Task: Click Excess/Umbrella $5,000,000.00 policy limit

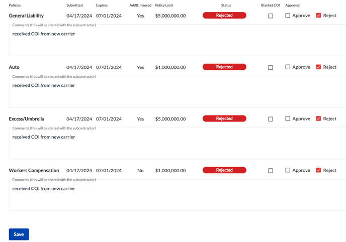Action: [x=170, y=118]
